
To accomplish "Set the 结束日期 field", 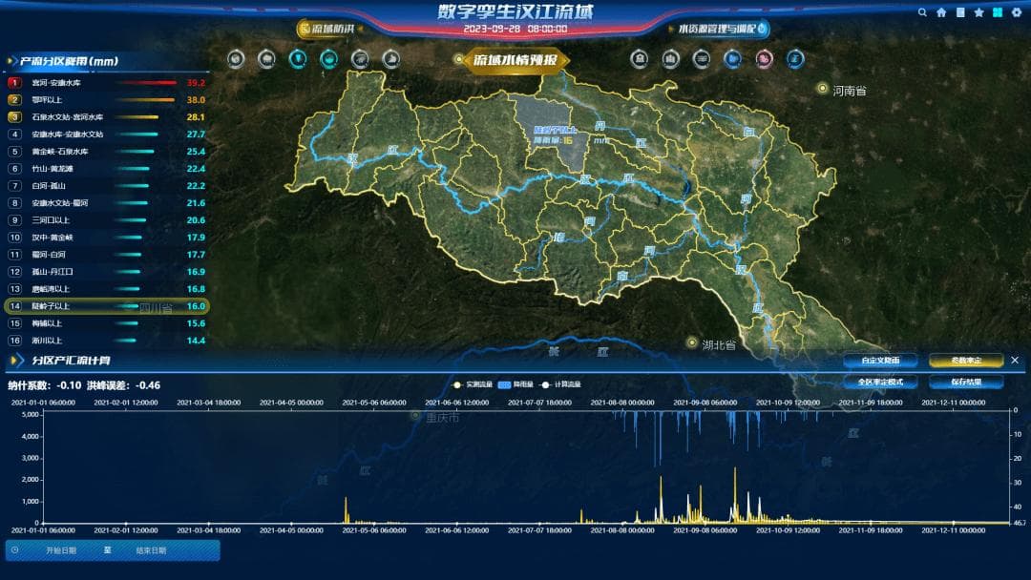I will [151, 550].
